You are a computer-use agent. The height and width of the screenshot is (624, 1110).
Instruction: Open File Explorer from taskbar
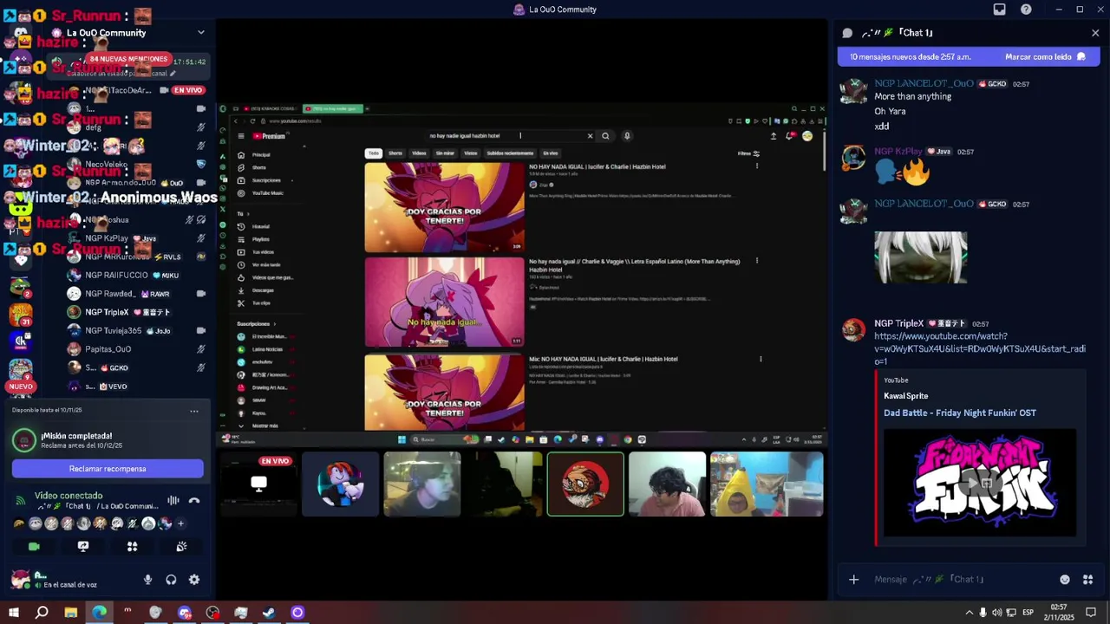pos(70,613)
